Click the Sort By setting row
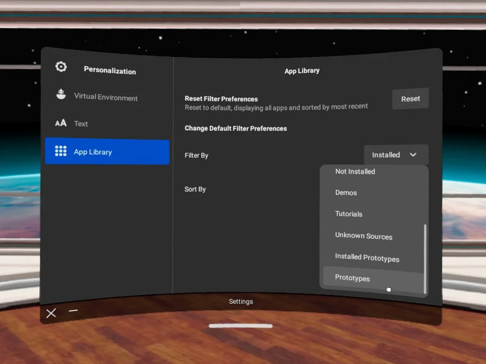 coord(195,189)
